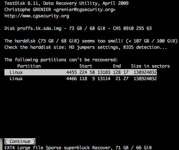
Task: Click the size value on the highlighted row
Action: (145, 72)
